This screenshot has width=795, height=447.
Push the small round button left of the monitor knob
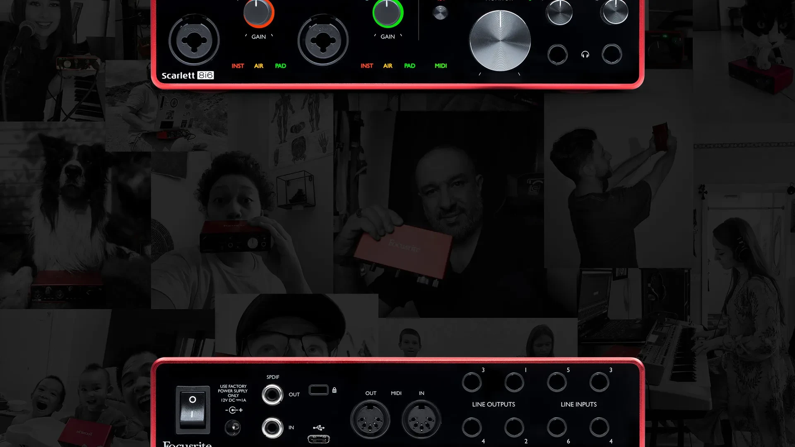440,13
